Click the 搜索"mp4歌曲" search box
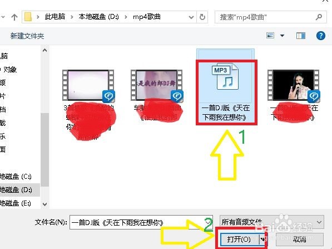This screenshot has width=332, height=249. pos(271,17)
